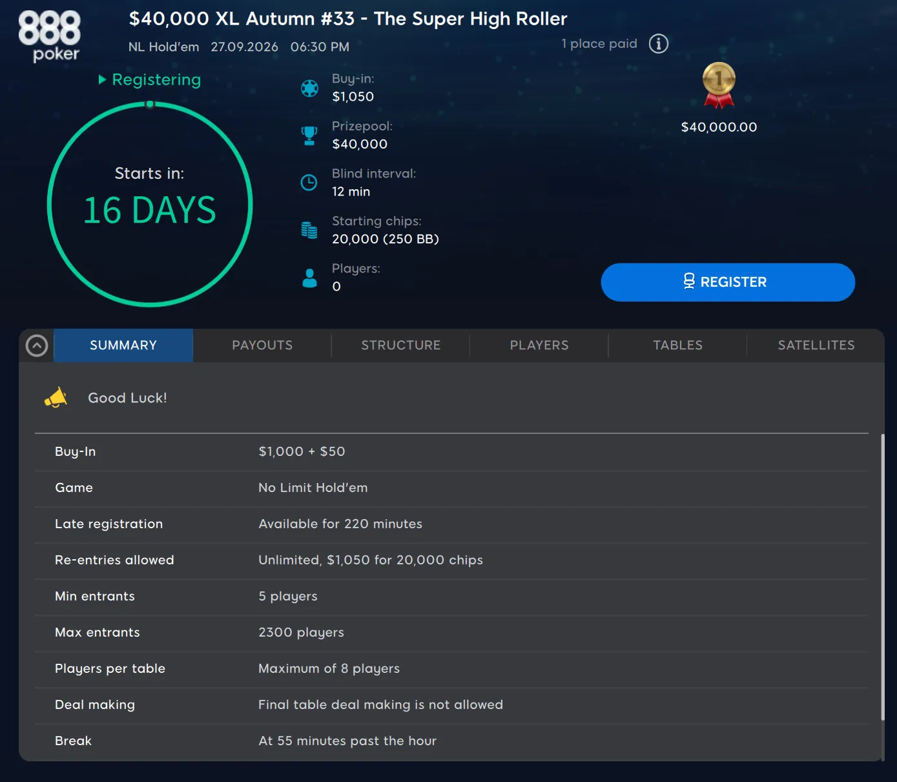The width and height of the screenshot is (897, 782).
Task: Click the 'Min entrants' row label
Action: click(x=95, y=596)
